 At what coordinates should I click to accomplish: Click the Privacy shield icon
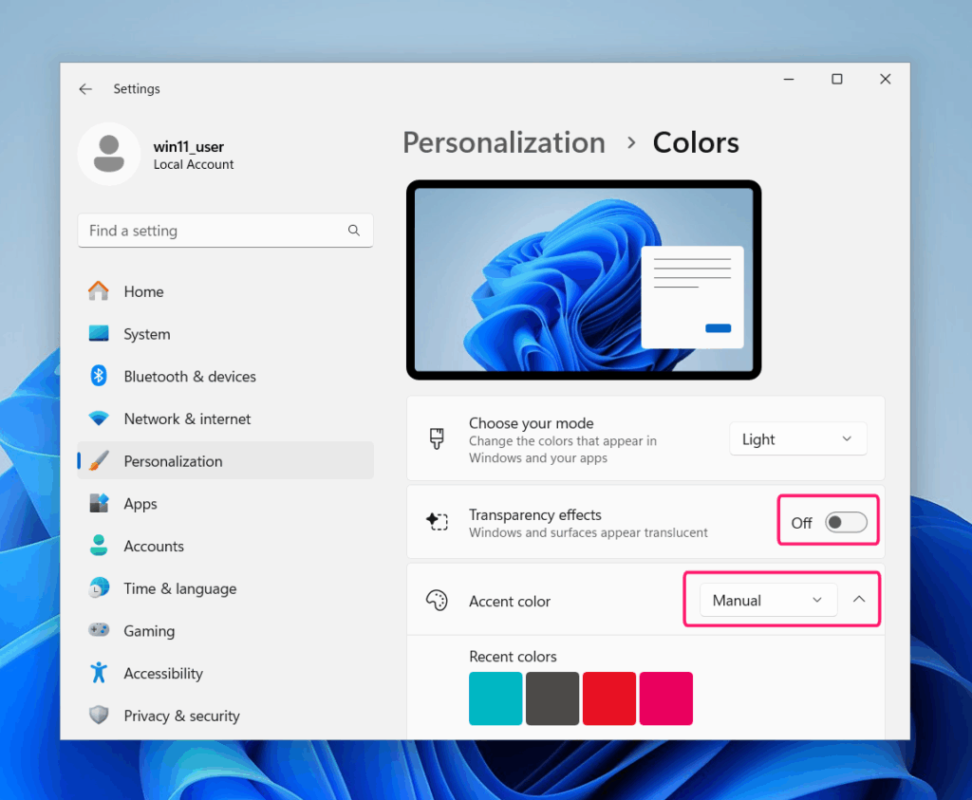tap(99, 715)
